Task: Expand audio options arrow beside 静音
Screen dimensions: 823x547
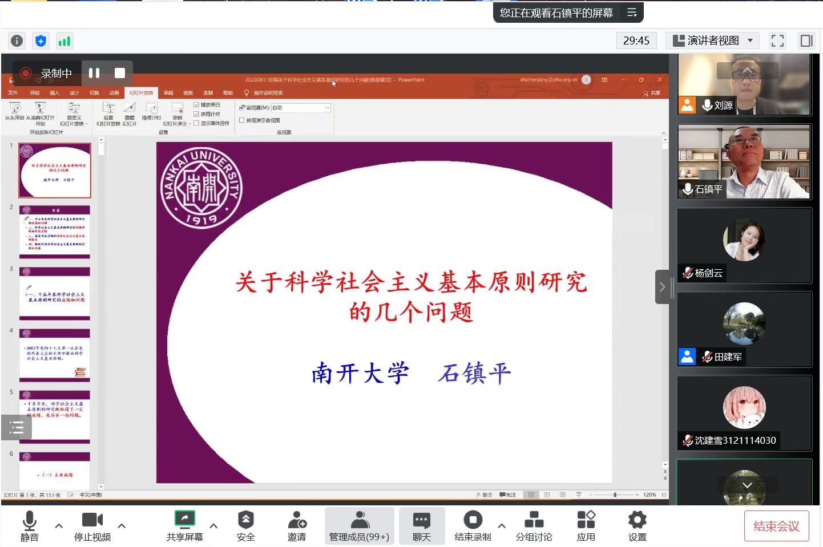Action: [x=59, y=525]
